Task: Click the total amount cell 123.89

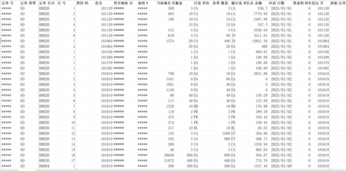Action: (262, 101)
